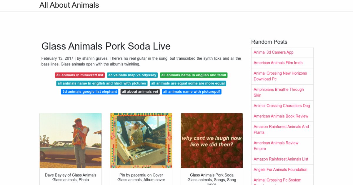
Task: Open 'Animal Crossing New Horizons Download Pc' link
Action: point(280,76)
